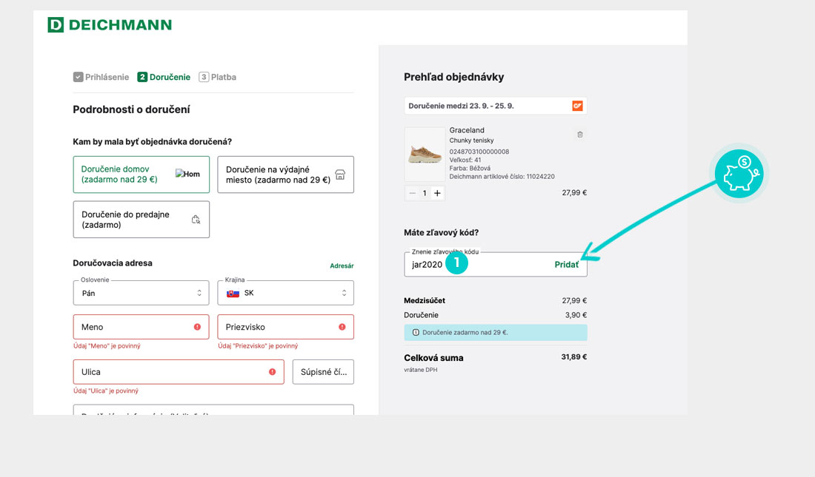Open the Krajina country dropdown
815x477 pixels.
(x=285, y=293)
